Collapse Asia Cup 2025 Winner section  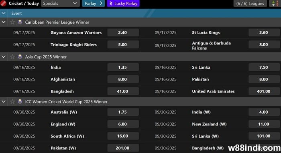[x=4, y=57]
